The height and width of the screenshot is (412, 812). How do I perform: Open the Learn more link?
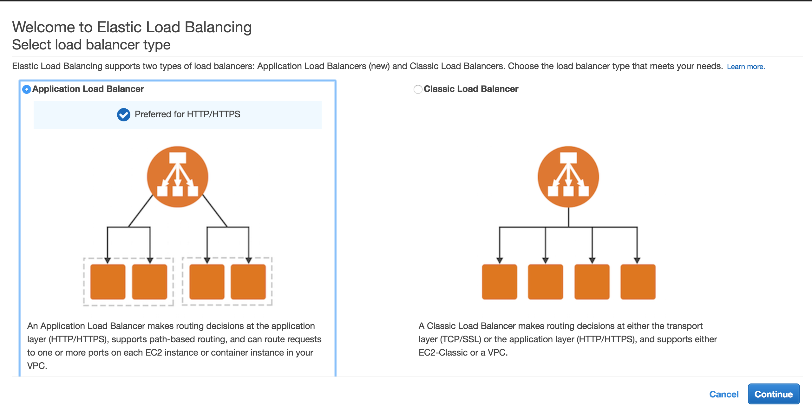point(746,67)
